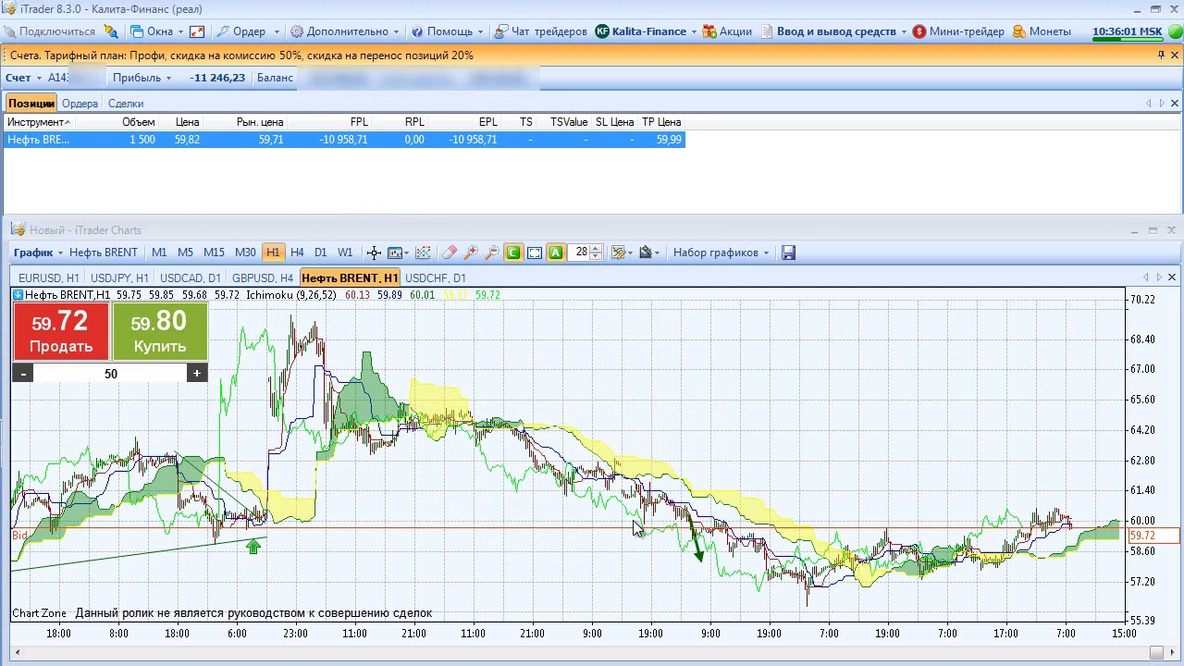This screenshot has width=1184, height=666.
Task: Click the connection settings plug icon
Action: tap(111, 31)
